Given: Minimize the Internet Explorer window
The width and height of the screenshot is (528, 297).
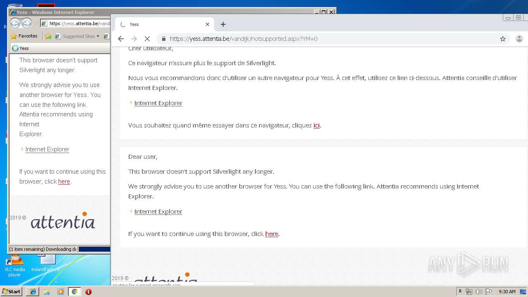Looking at the screenshot, I should click(316, 12).
